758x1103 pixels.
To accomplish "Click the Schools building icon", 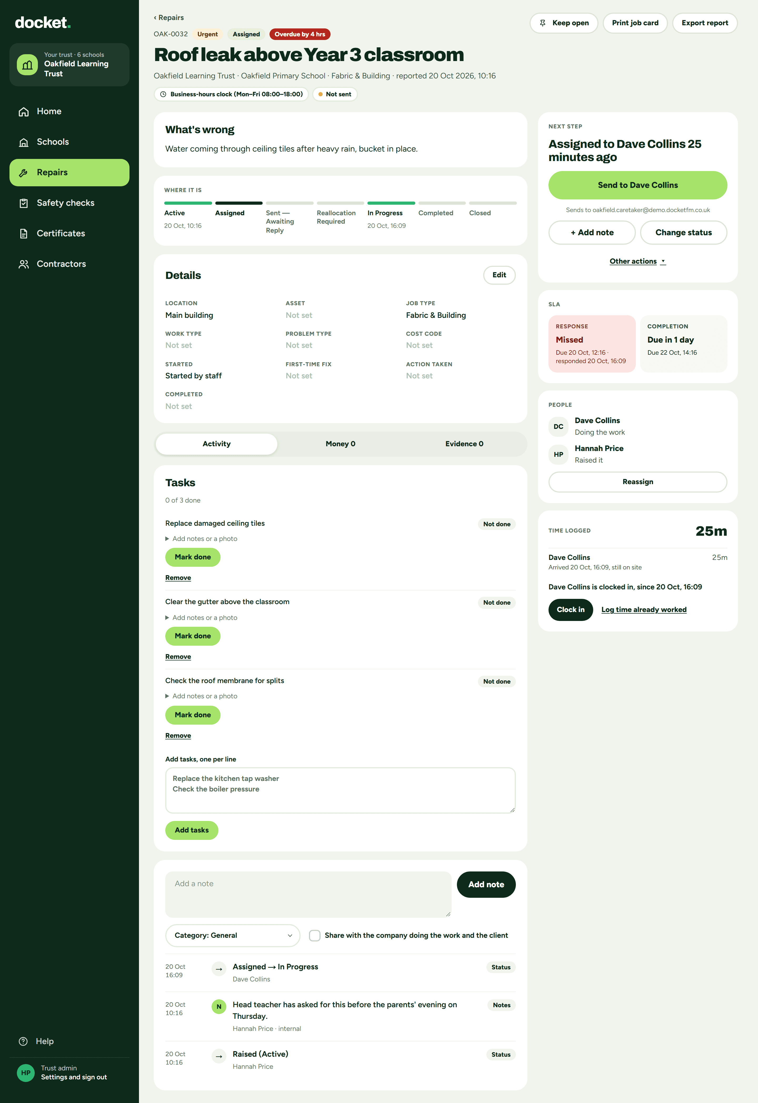I will (24, 142).
